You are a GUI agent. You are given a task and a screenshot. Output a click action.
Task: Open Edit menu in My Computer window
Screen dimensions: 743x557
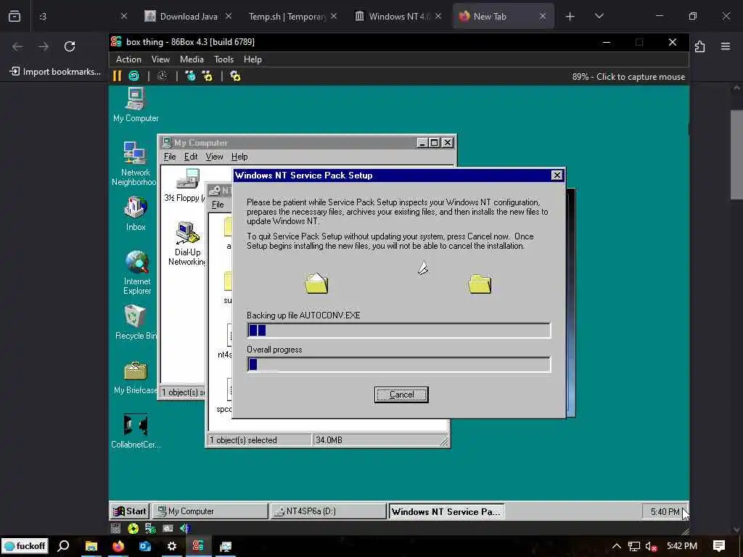pyautogui.click(x=191, y=157)
